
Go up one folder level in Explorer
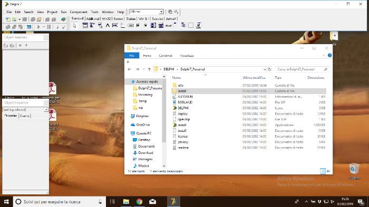149,69
